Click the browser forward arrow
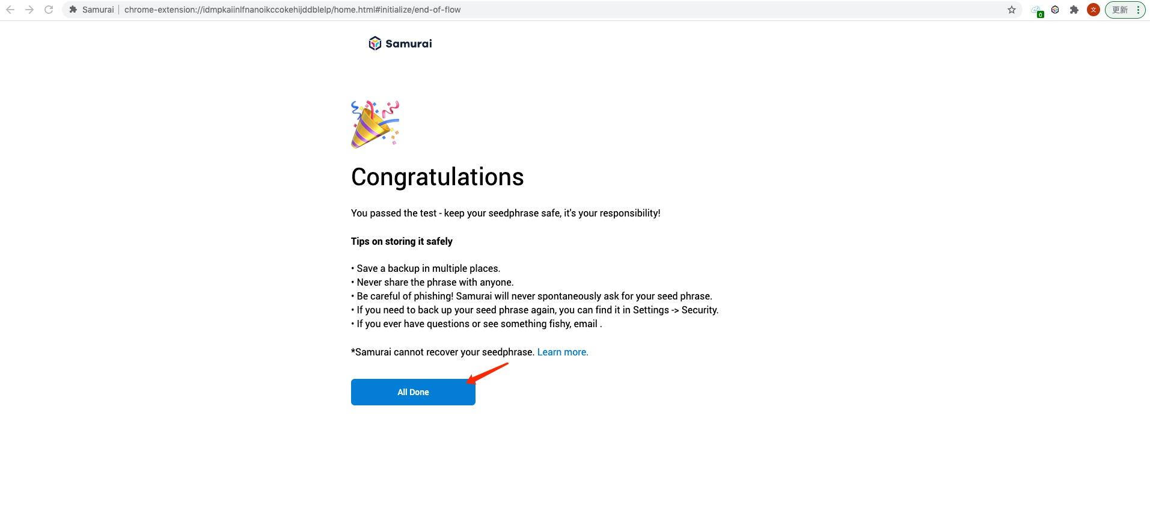 [x=29, y=10]
